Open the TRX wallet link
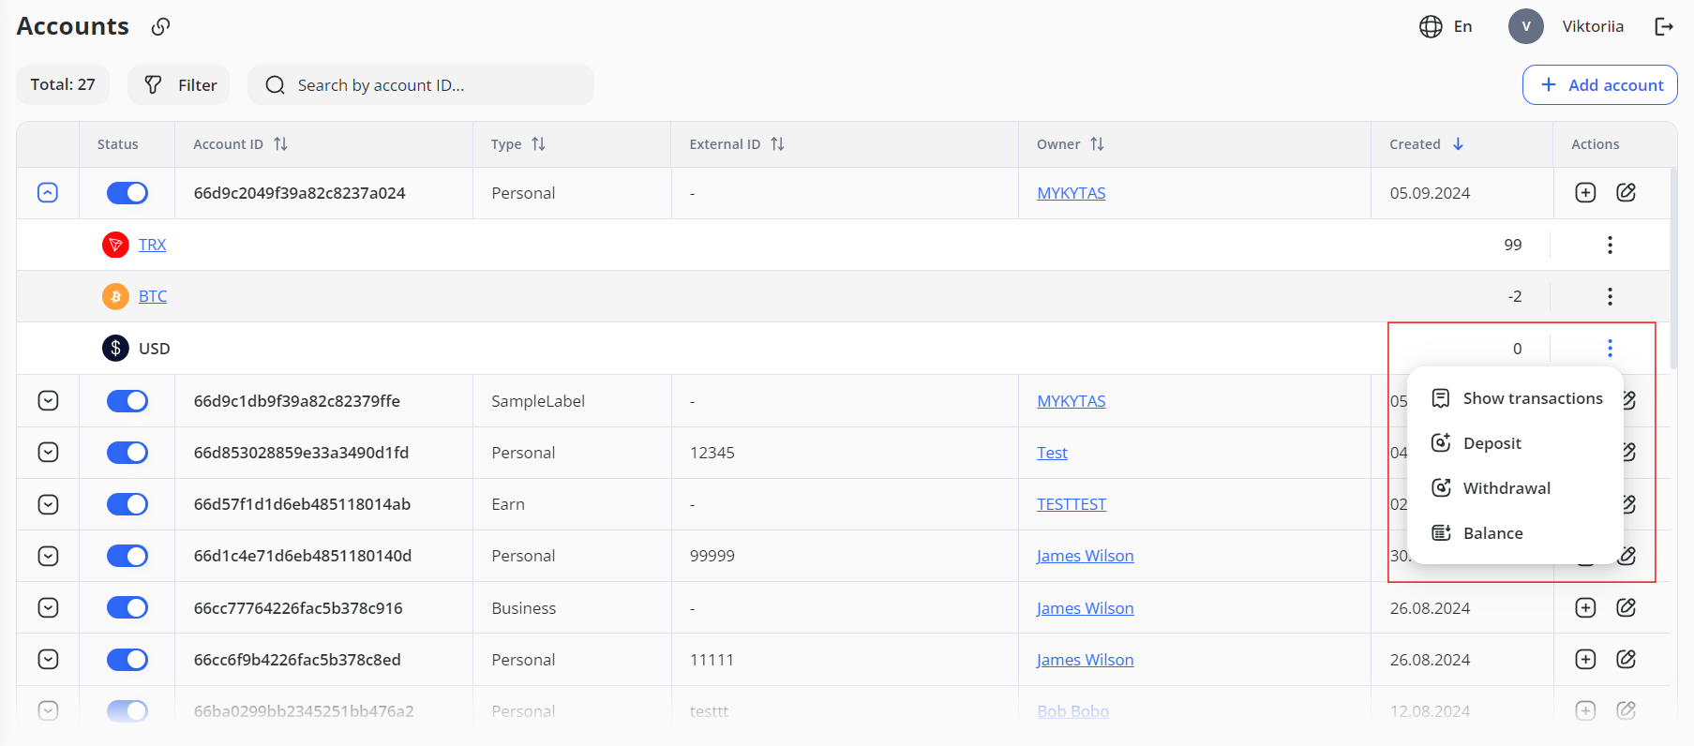 pos(152,245)
